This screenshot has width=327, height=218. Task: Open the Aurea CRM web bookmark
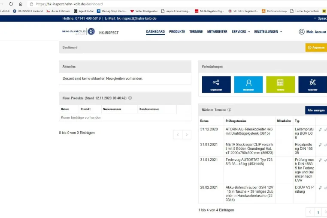(x=58, y=11)
